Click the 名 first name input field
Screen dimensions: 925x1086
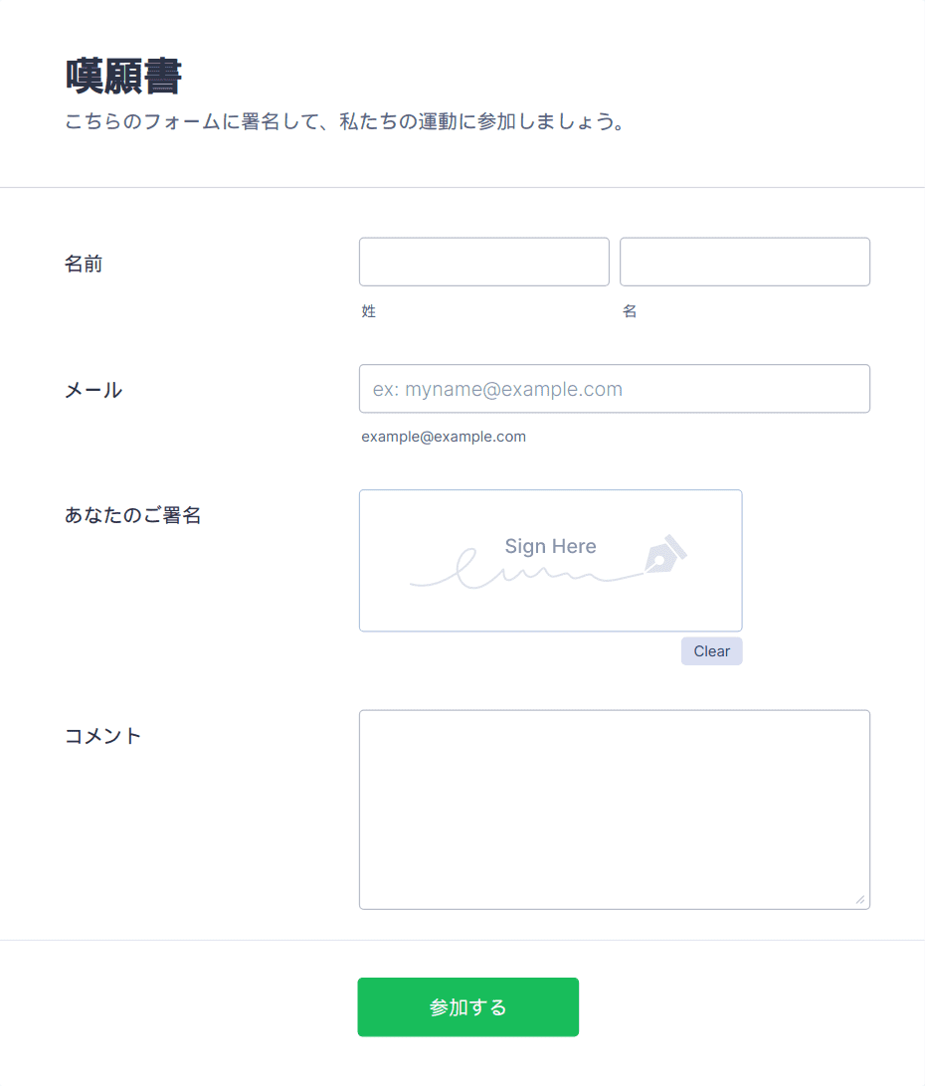click(745, 262)
